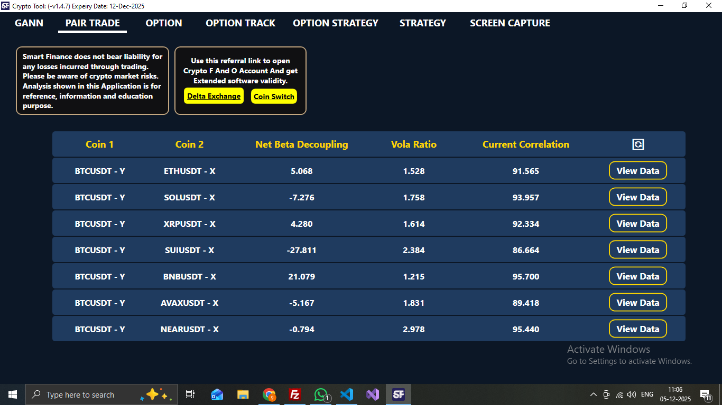Open the Delta Exchange referral link
The image size is (722, 405).
[x=214, y=96]
